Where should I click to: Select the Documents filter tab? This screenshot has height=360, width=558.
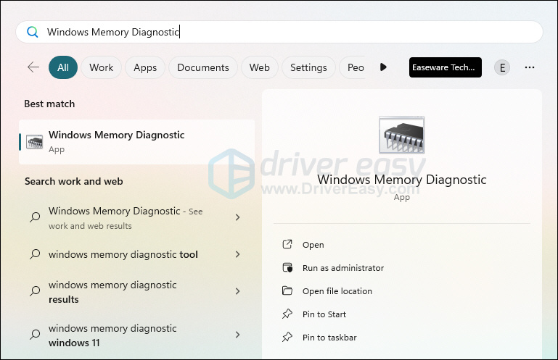(x=203, y=67)
